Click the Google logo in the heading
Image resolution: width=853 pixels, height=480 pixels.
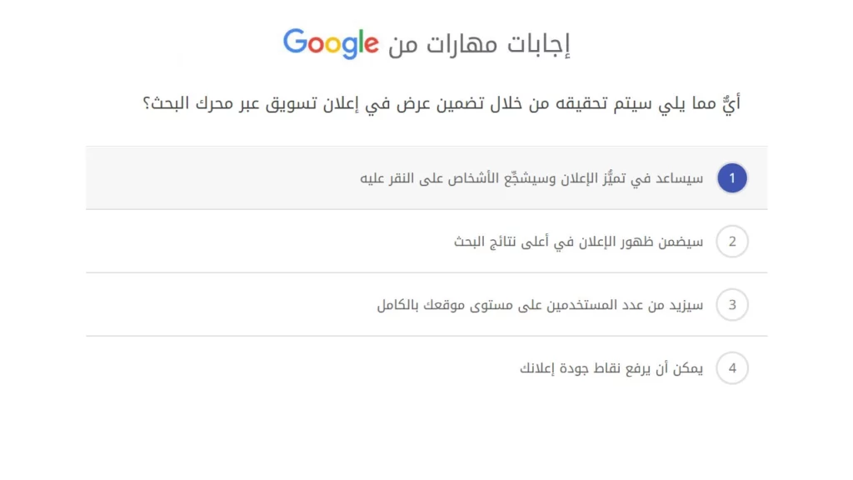tap(332, 43)
